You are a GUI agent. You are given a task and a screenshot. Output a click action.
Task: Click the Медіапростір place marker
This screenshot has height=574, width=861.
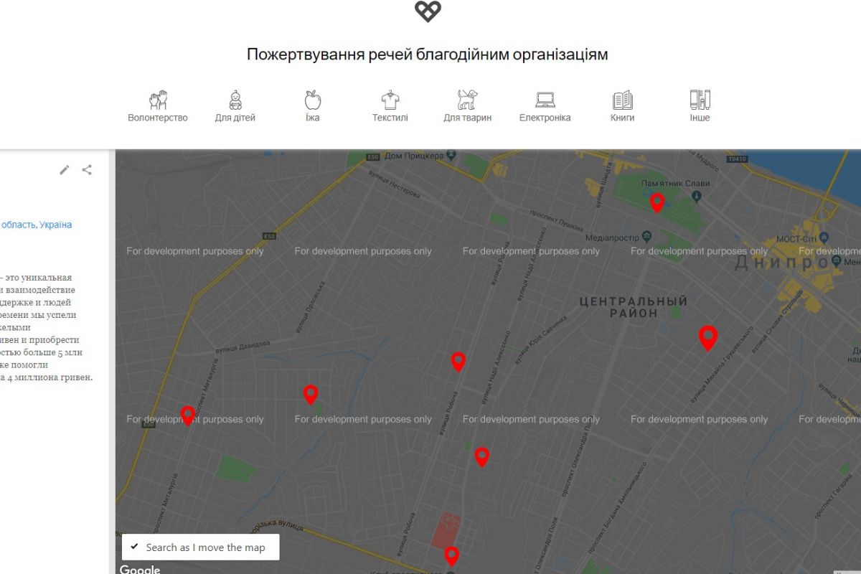pyautogui.click(x=646, y=237)
